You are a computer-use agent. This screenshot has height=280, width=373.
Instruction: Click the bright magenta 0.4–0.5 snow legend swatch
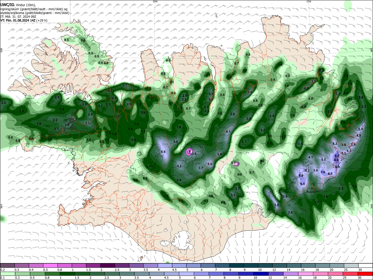point(50,265)
